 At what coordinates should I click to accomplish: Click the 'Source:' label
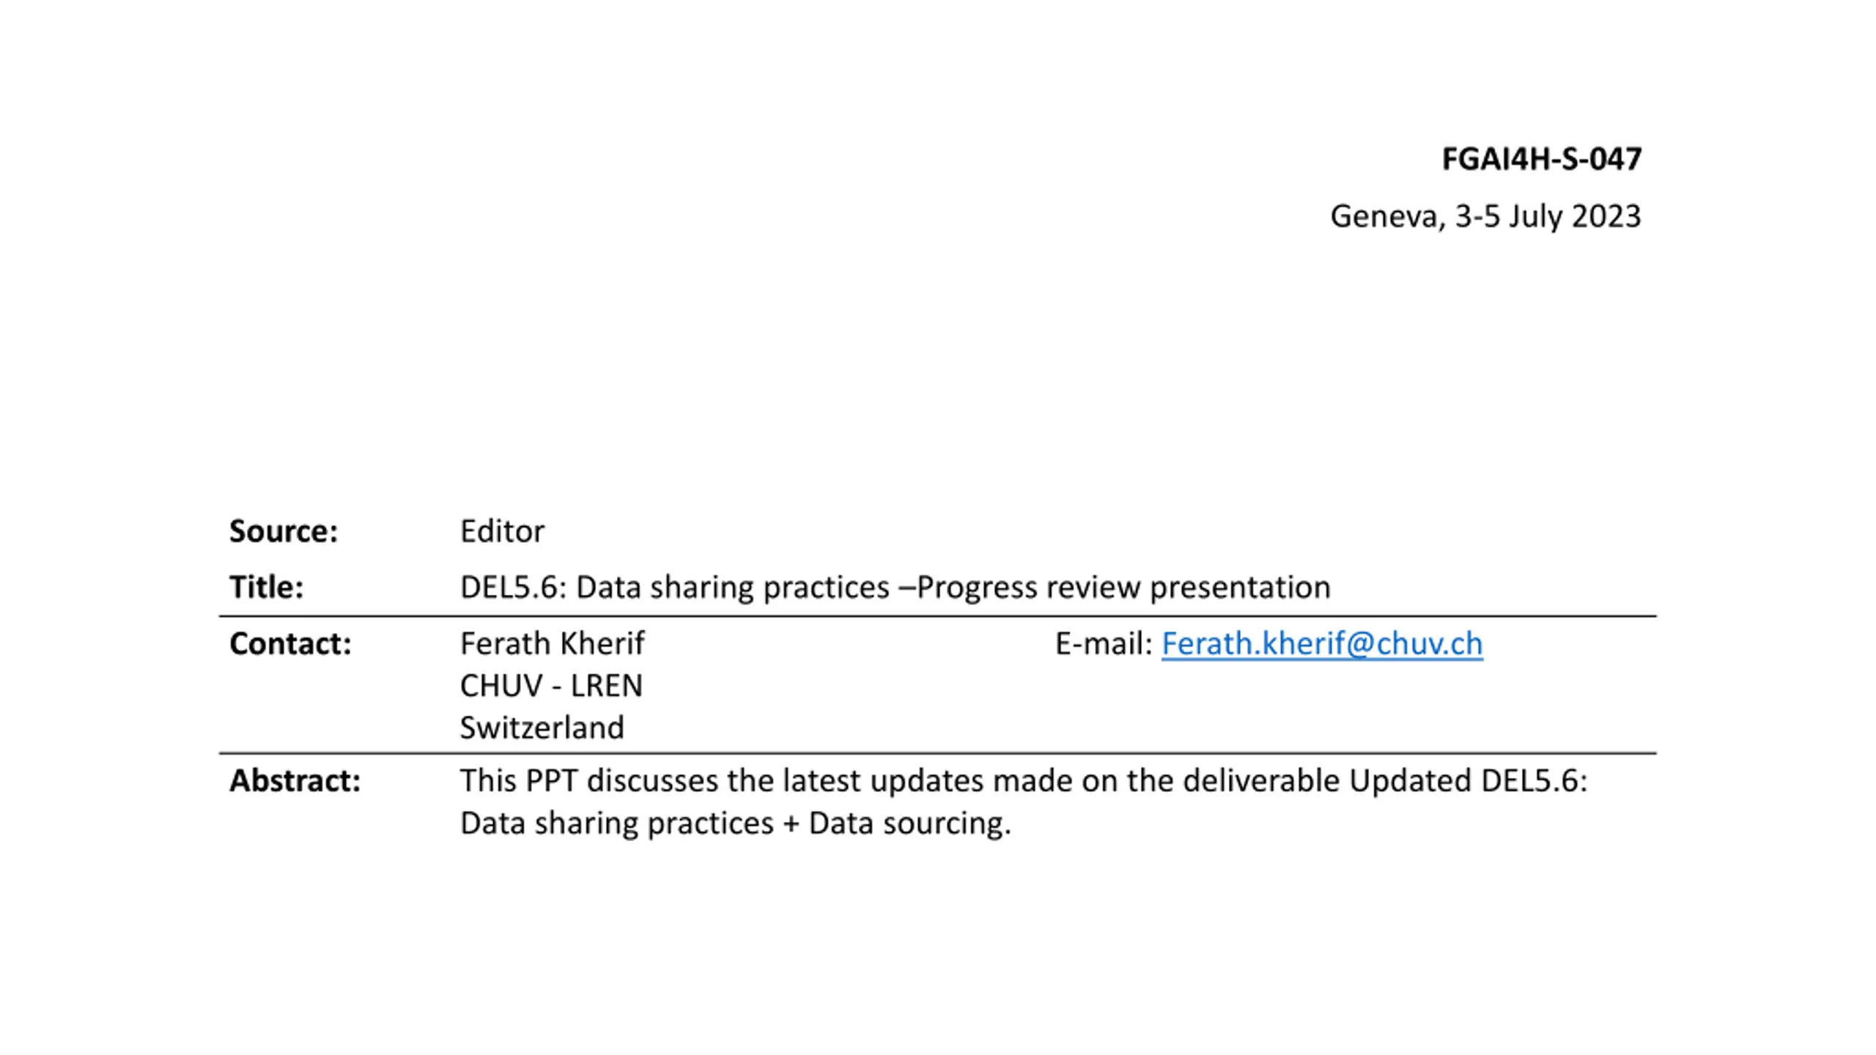click(284, 531)
